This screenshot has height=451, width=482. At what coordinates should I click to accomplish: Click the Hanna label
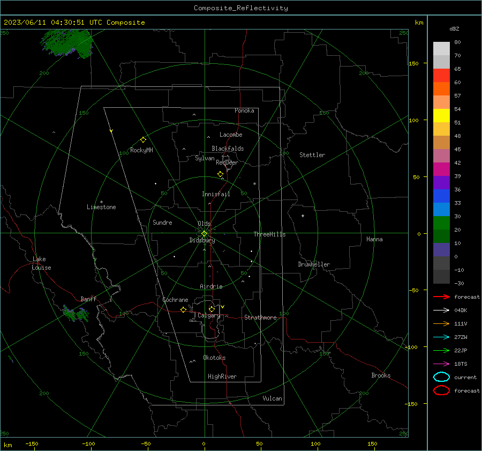[374, 239]
